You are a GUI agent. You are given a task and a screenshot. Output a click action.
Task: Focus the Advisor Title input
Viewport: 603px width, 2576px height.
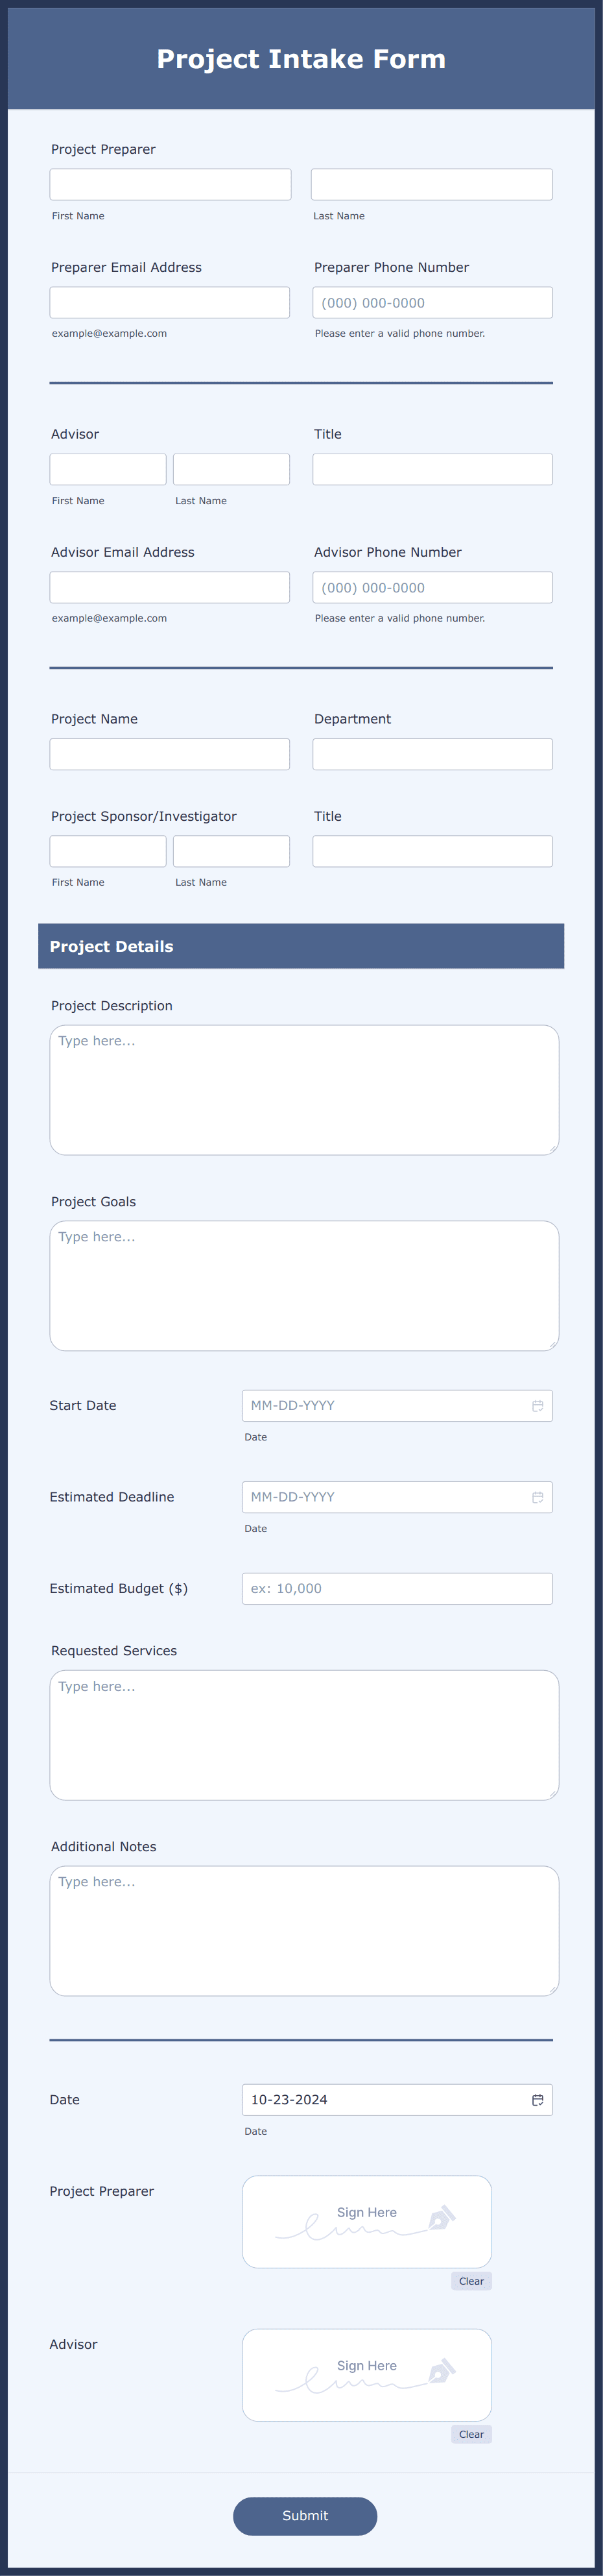pos(433,469)
